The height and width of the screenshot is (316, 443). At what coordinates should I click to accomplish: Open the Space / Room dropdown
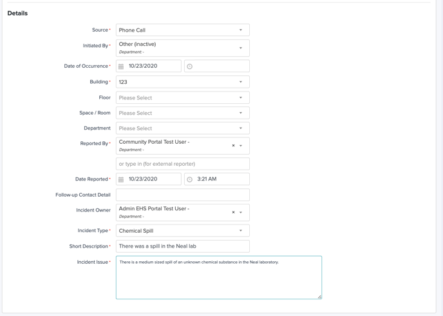coord(182,113)
